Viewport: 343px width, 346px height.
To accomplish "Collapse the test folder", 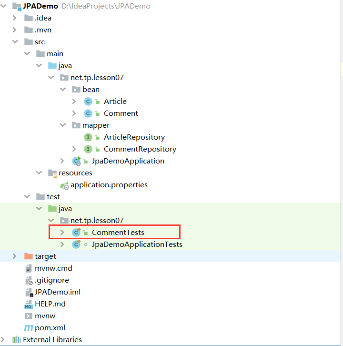I will [x=27, y=196].
